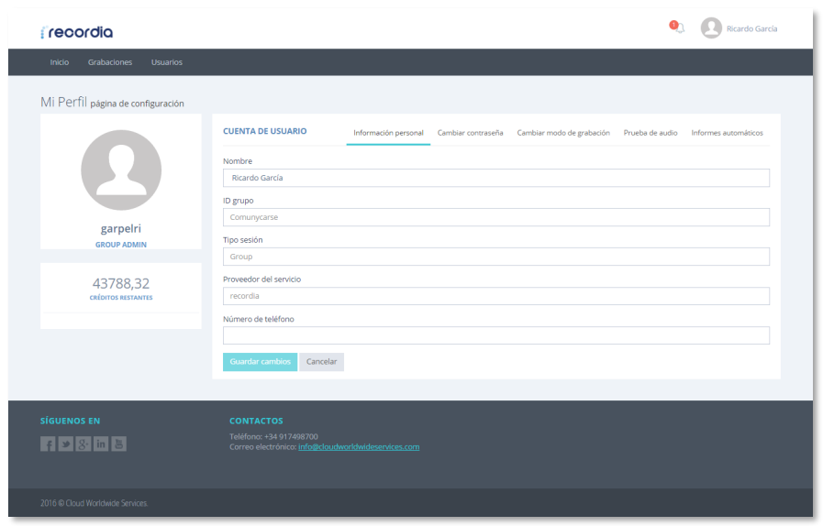
Task: Open the Google Plus social icon
Action: 83,444
